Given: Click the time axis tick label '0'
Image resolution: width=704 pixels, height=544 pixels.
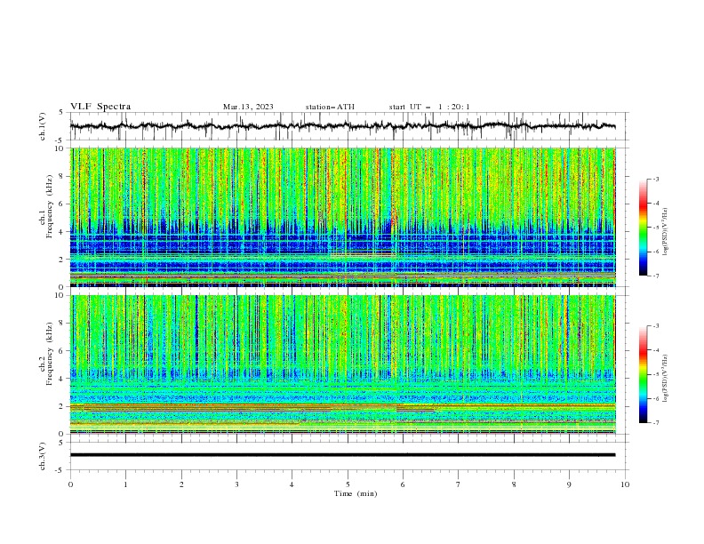Looking at the screenshot, I should [x=70, y=484].
